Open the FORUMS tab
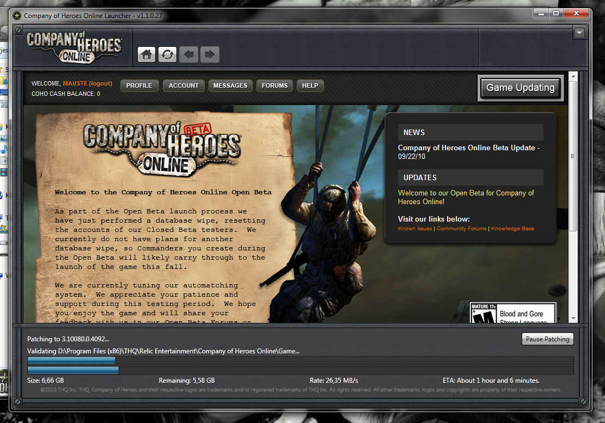 point(274,85)
